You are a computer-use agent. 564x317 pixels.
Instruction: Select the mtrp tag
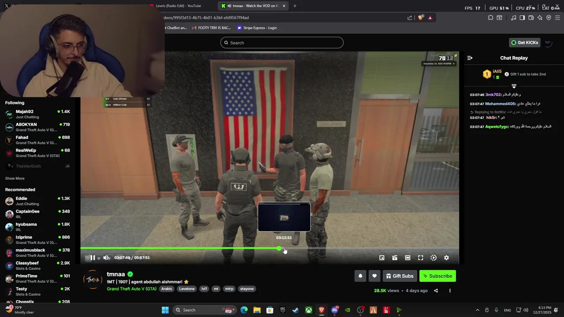pos(229,289)
